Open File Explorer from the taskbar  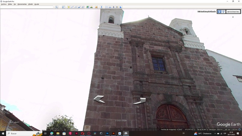[58, 133]
